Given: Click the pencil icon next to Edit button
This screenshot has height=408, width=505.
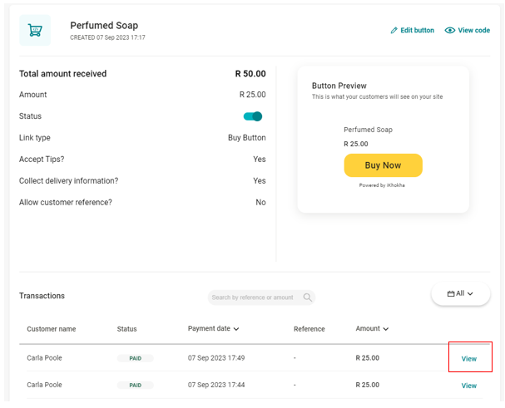Looking at the screenshot, I should (x=394, y=31).
